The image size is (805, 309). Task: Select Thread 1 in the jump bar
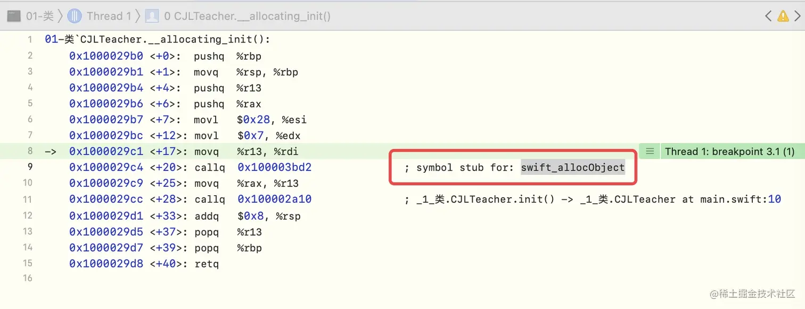tap(109, 16)
